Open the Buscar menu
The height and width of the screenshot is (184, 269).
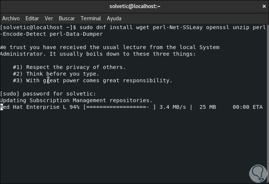tap(67, 18)
